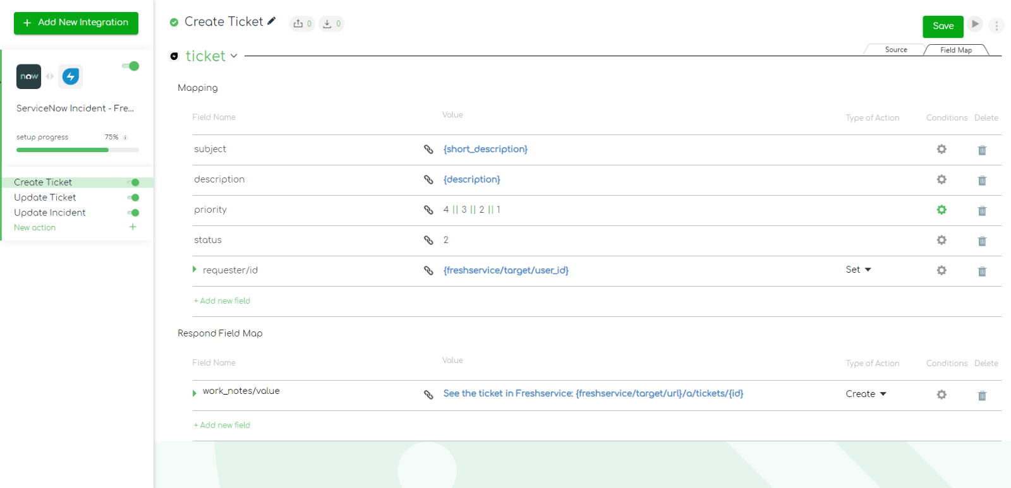Click the setup progress info icon
The height and width of the screenshot is (488, 1011).
click(x=125, y=138)
